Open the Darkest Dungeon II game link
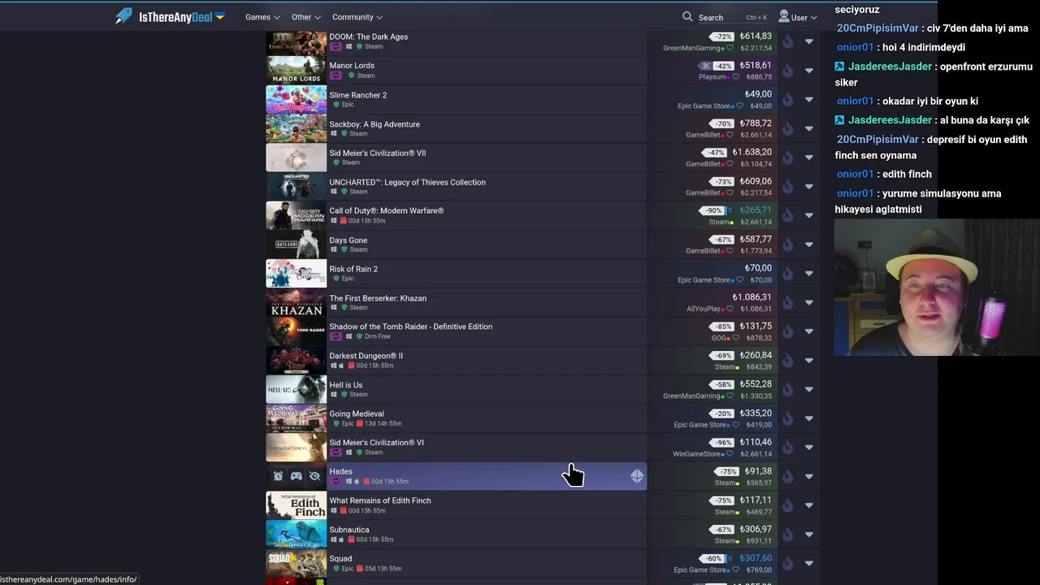This screenshot has height=585, width=1040. 366,356
